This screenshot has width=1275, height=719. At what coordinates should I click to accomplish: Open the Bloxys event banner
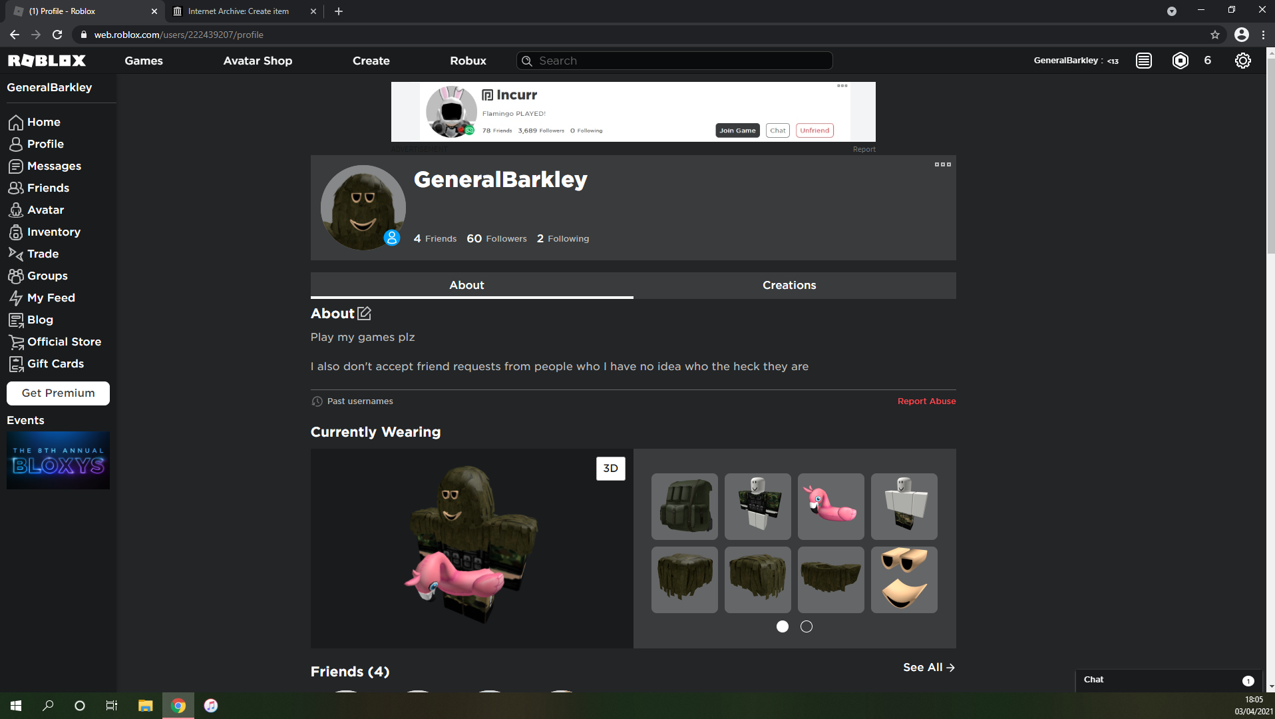click(x=58, y=460)
